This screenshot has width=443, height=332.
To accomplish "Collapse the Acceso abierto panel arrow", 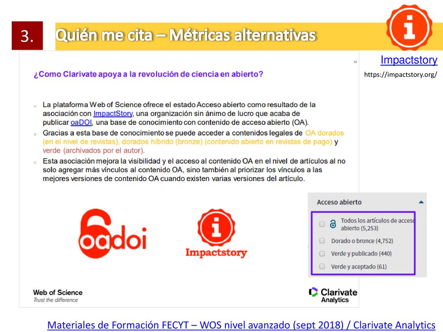I will 421,202.
